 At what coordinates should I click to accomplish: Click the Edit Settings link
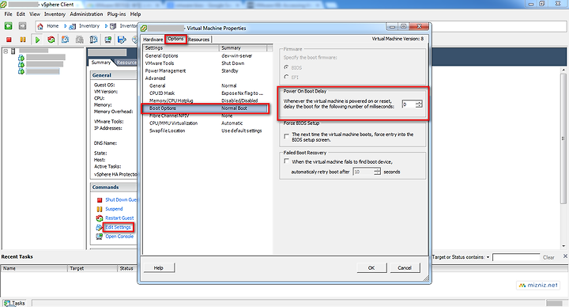pos(118,227)
